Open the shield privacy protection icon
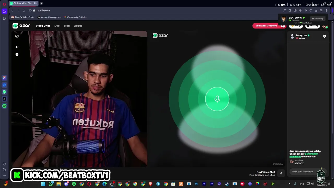This screenshot has height=188, width=334. [300, 10]
